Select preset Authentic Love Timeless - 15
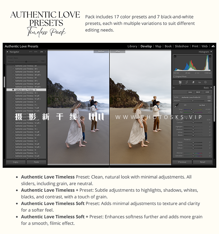219x234 pixels. (26, 150)
